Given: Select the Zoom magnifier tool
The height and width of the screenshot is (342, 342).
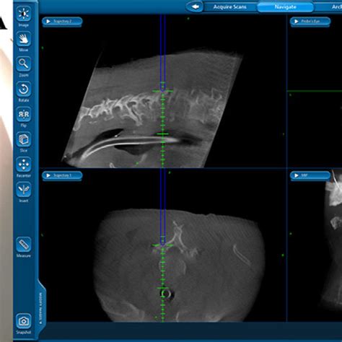Looking at the screenshot, I should point(24,63).
